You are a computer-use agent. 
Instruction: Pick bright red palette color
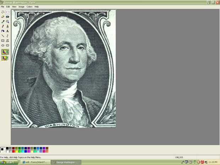click(13, 152)
